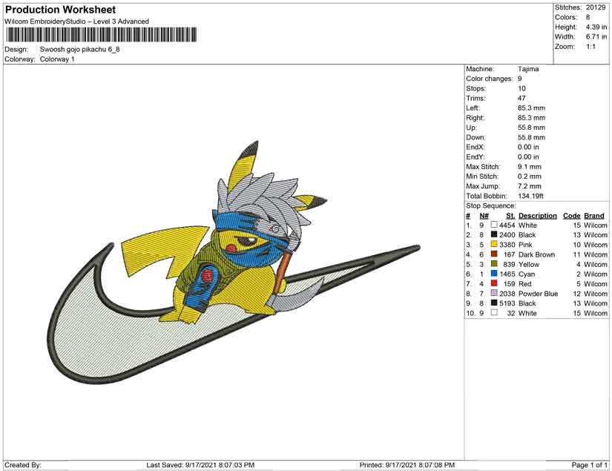The image size is (612, 471).
Task: Click the Wilcom EmbroideryStudio subtitle text
Action: coord(77,22)
